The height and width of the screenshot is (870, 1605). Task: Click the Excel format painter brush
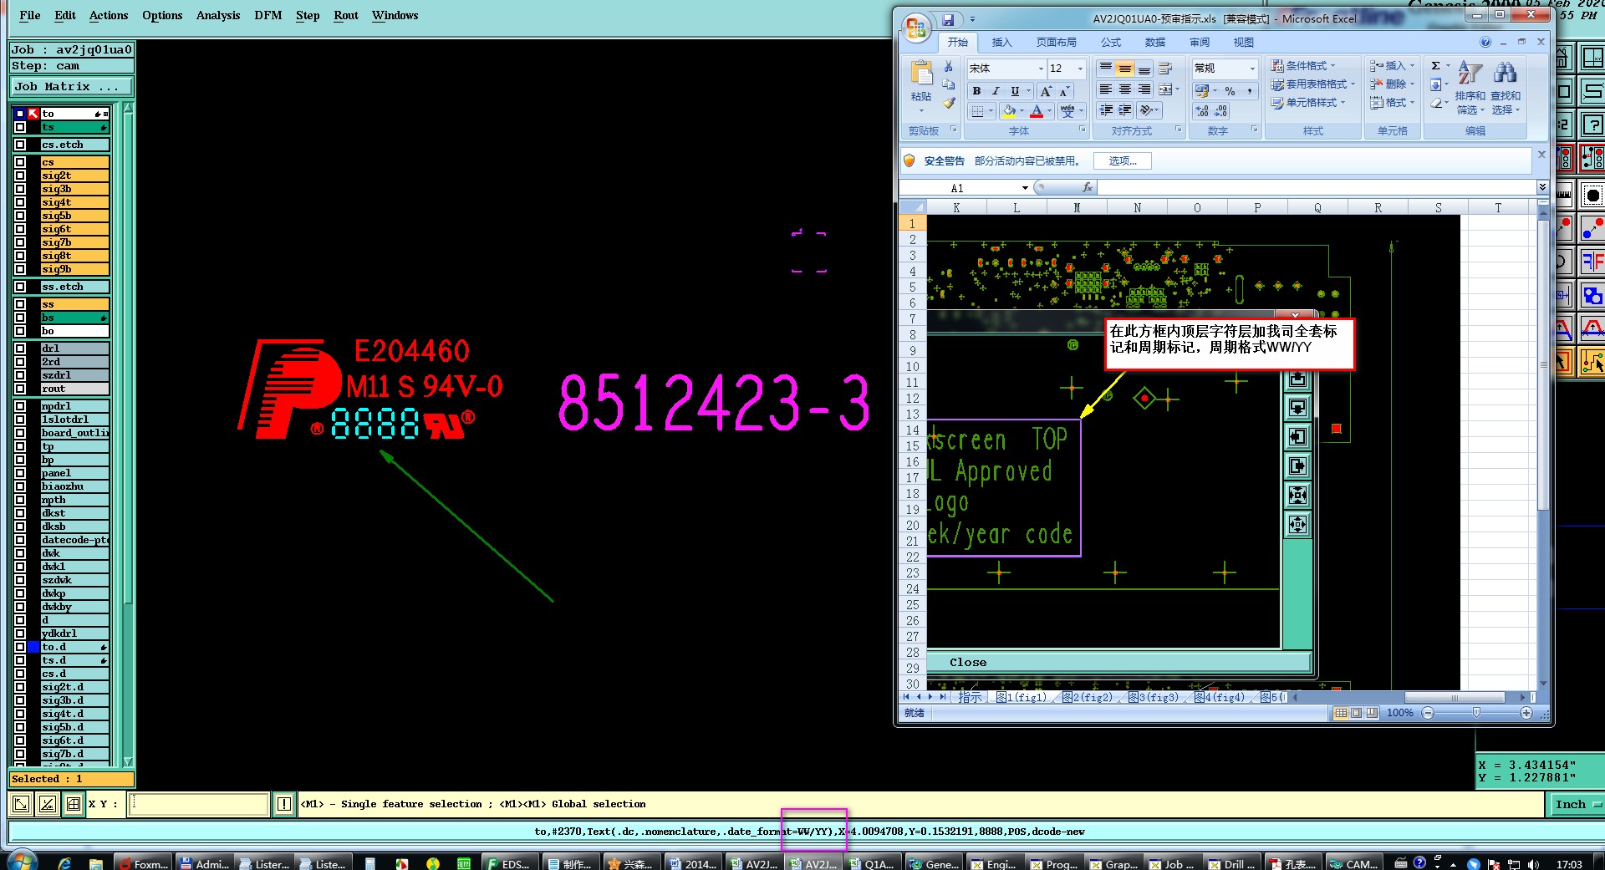coord(948,104)
